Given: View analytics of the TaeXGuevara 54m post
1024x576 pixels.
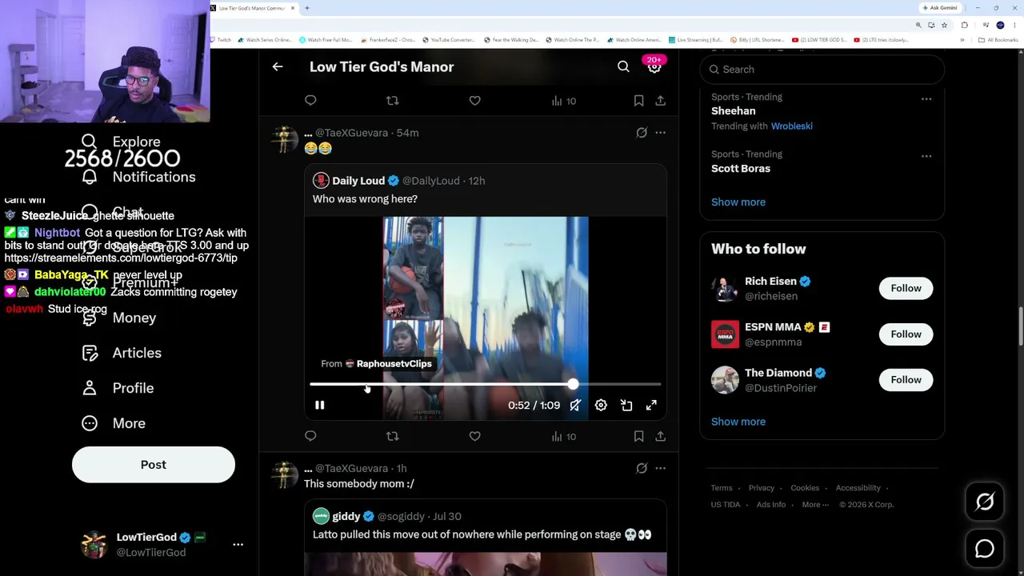Looking at the screenshot, I should [564, 436].
